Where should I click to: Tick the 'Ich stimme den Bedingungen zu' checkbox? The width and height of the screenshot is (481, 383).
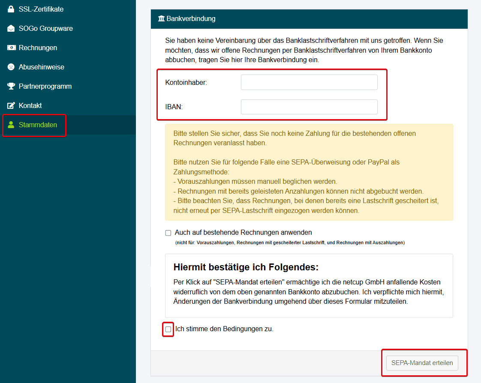[168, 329]
